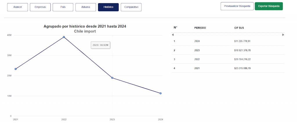
Task: Click Previsualizar Búsqueda button
Action: [x=237, y=6]
